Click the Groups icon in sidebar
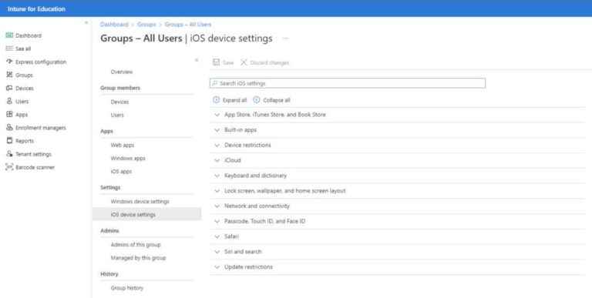This screenshot has height=298, width=592. point(9,75)
